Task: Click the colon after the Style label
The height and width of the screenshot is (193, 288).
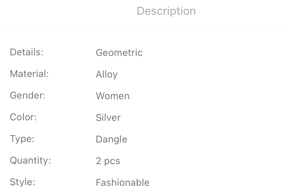Action: tap(34, 183)
